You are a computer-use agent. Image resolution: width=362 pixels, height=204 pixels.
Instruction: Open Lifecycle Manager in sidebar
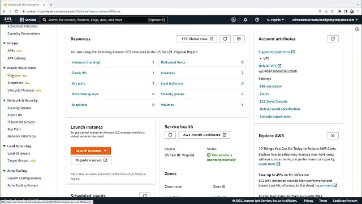pyautogui.click(x=21, y=91)
